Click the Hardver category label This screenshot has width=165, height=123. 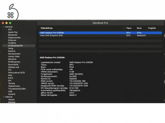click(9, 27)
